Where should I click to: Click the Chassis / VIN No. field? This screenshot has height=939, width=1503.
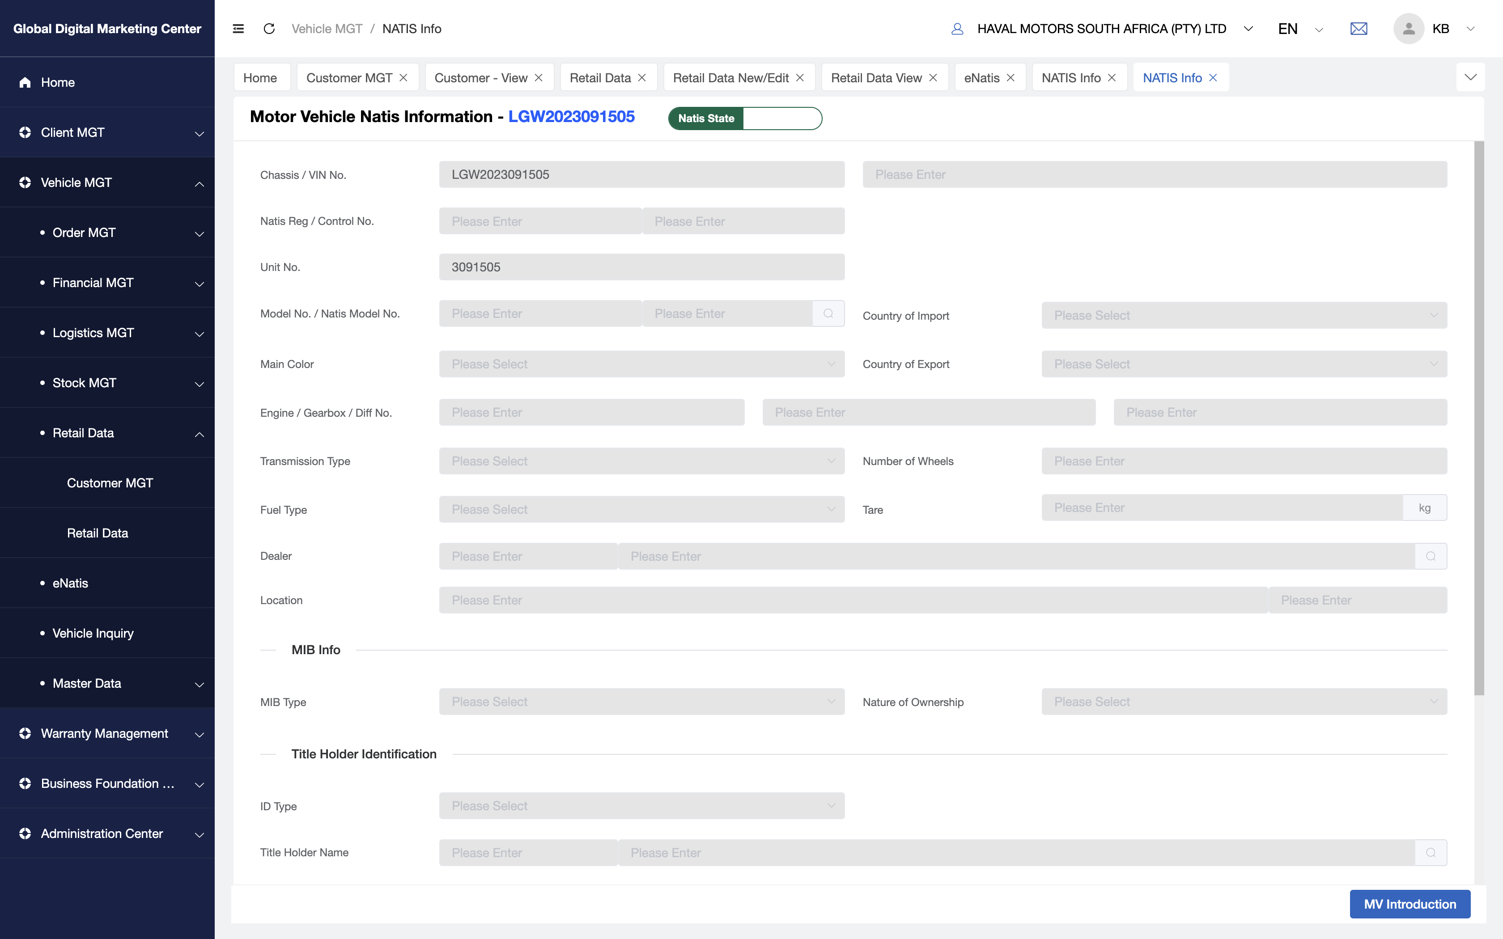641,174
